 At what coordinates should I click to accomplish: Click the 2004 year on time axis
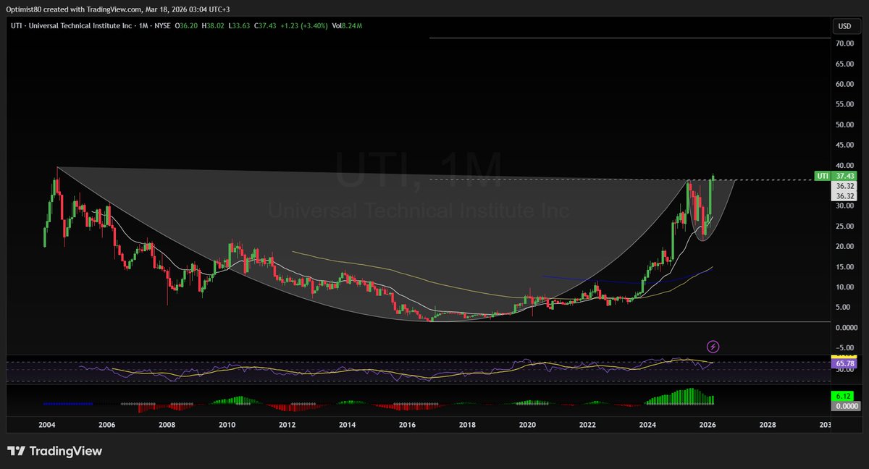(46, 426)
